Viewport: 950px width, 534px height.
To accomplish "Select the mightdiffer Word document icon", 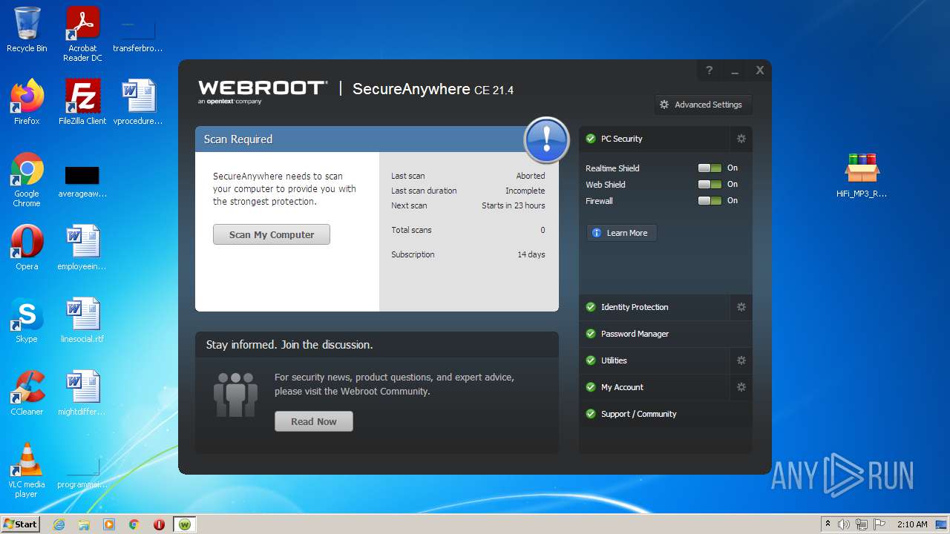I will [x=82, y=393].
